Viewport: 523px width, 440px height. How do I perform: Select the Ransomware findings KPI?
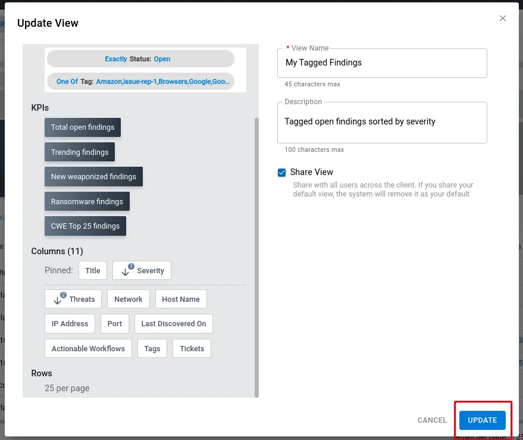pos(87,201)
